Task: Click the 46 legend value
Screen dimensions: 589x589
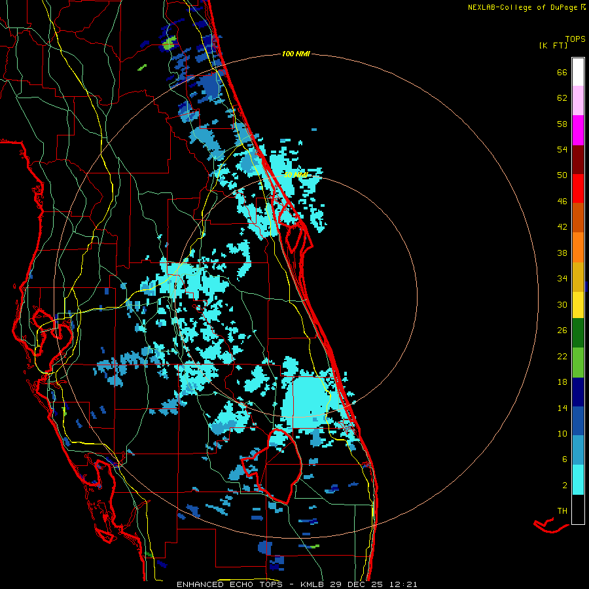Action: pyautogui.click(x=562, y=201)
